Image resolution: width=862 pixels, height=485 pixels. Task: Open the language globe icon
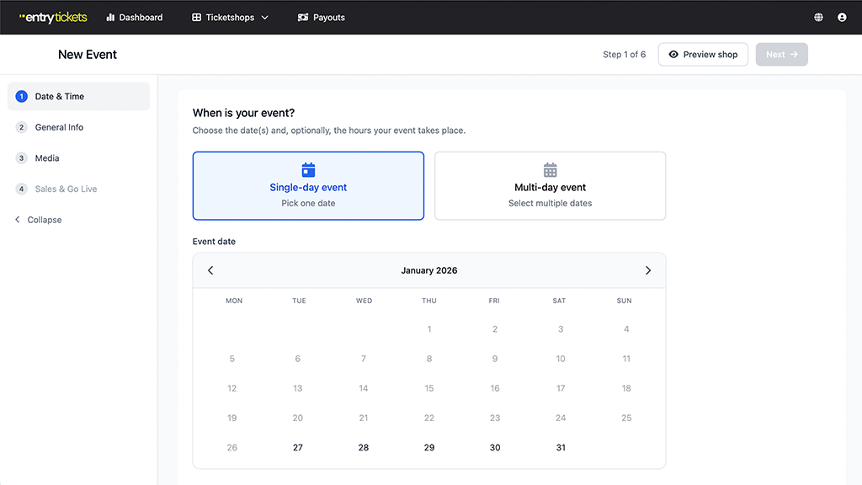point(819,17)
